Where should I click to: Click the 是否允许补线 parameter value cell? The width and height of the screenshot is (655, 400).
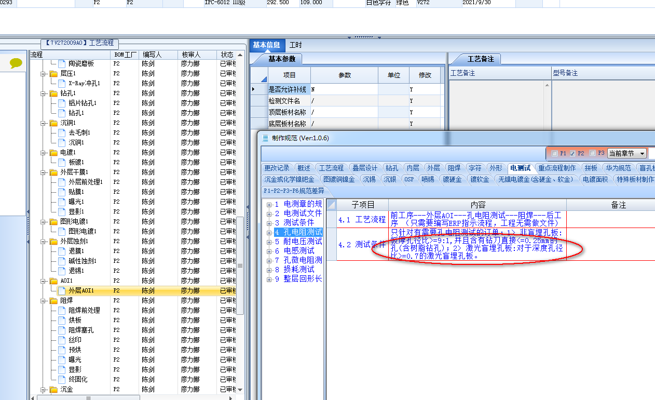tap(344, 89)
